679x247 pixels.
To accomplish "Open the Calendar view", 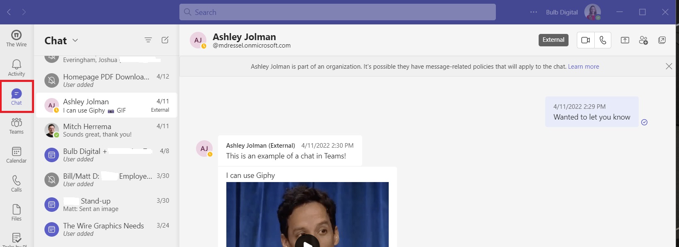I will [x=16, y=155].
